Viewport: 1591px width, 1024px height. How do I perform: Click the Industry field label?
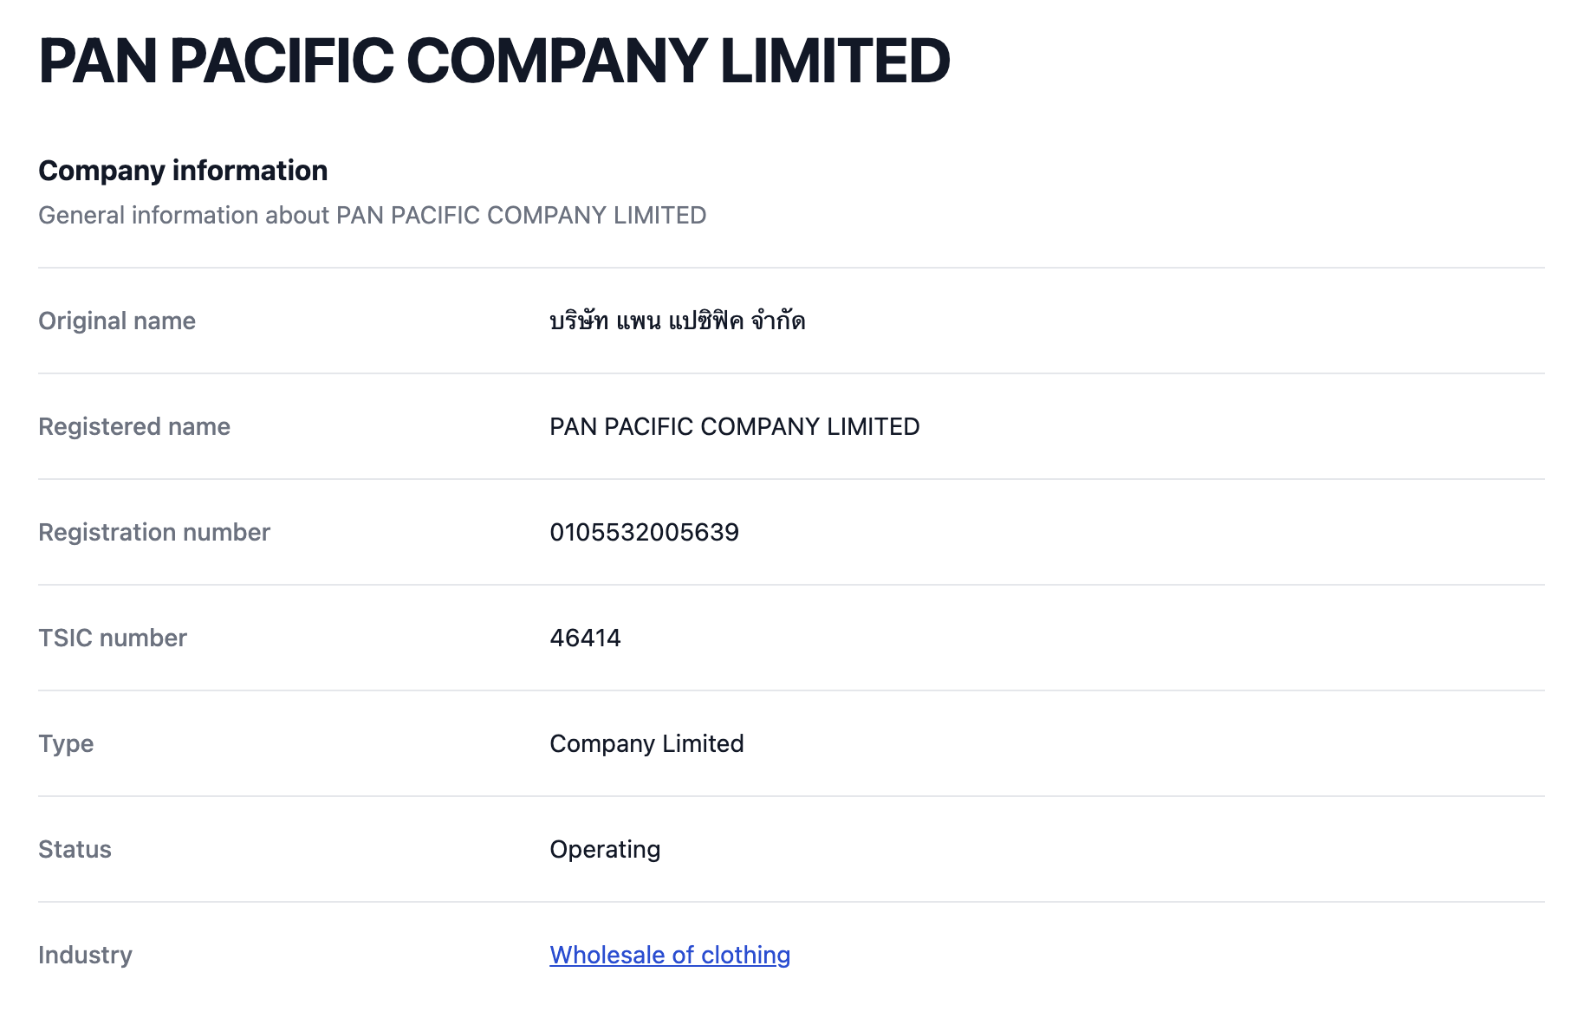click(x=85, y=955)
